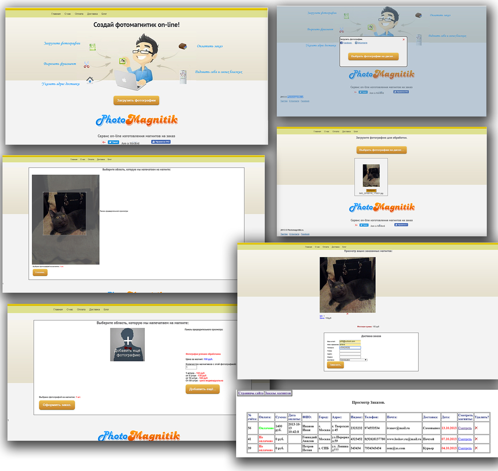This screenshot has height=471, width=498.
Task: Click the Facebook 'Нравится' button on the home page
Action: [x=161, y=142]
